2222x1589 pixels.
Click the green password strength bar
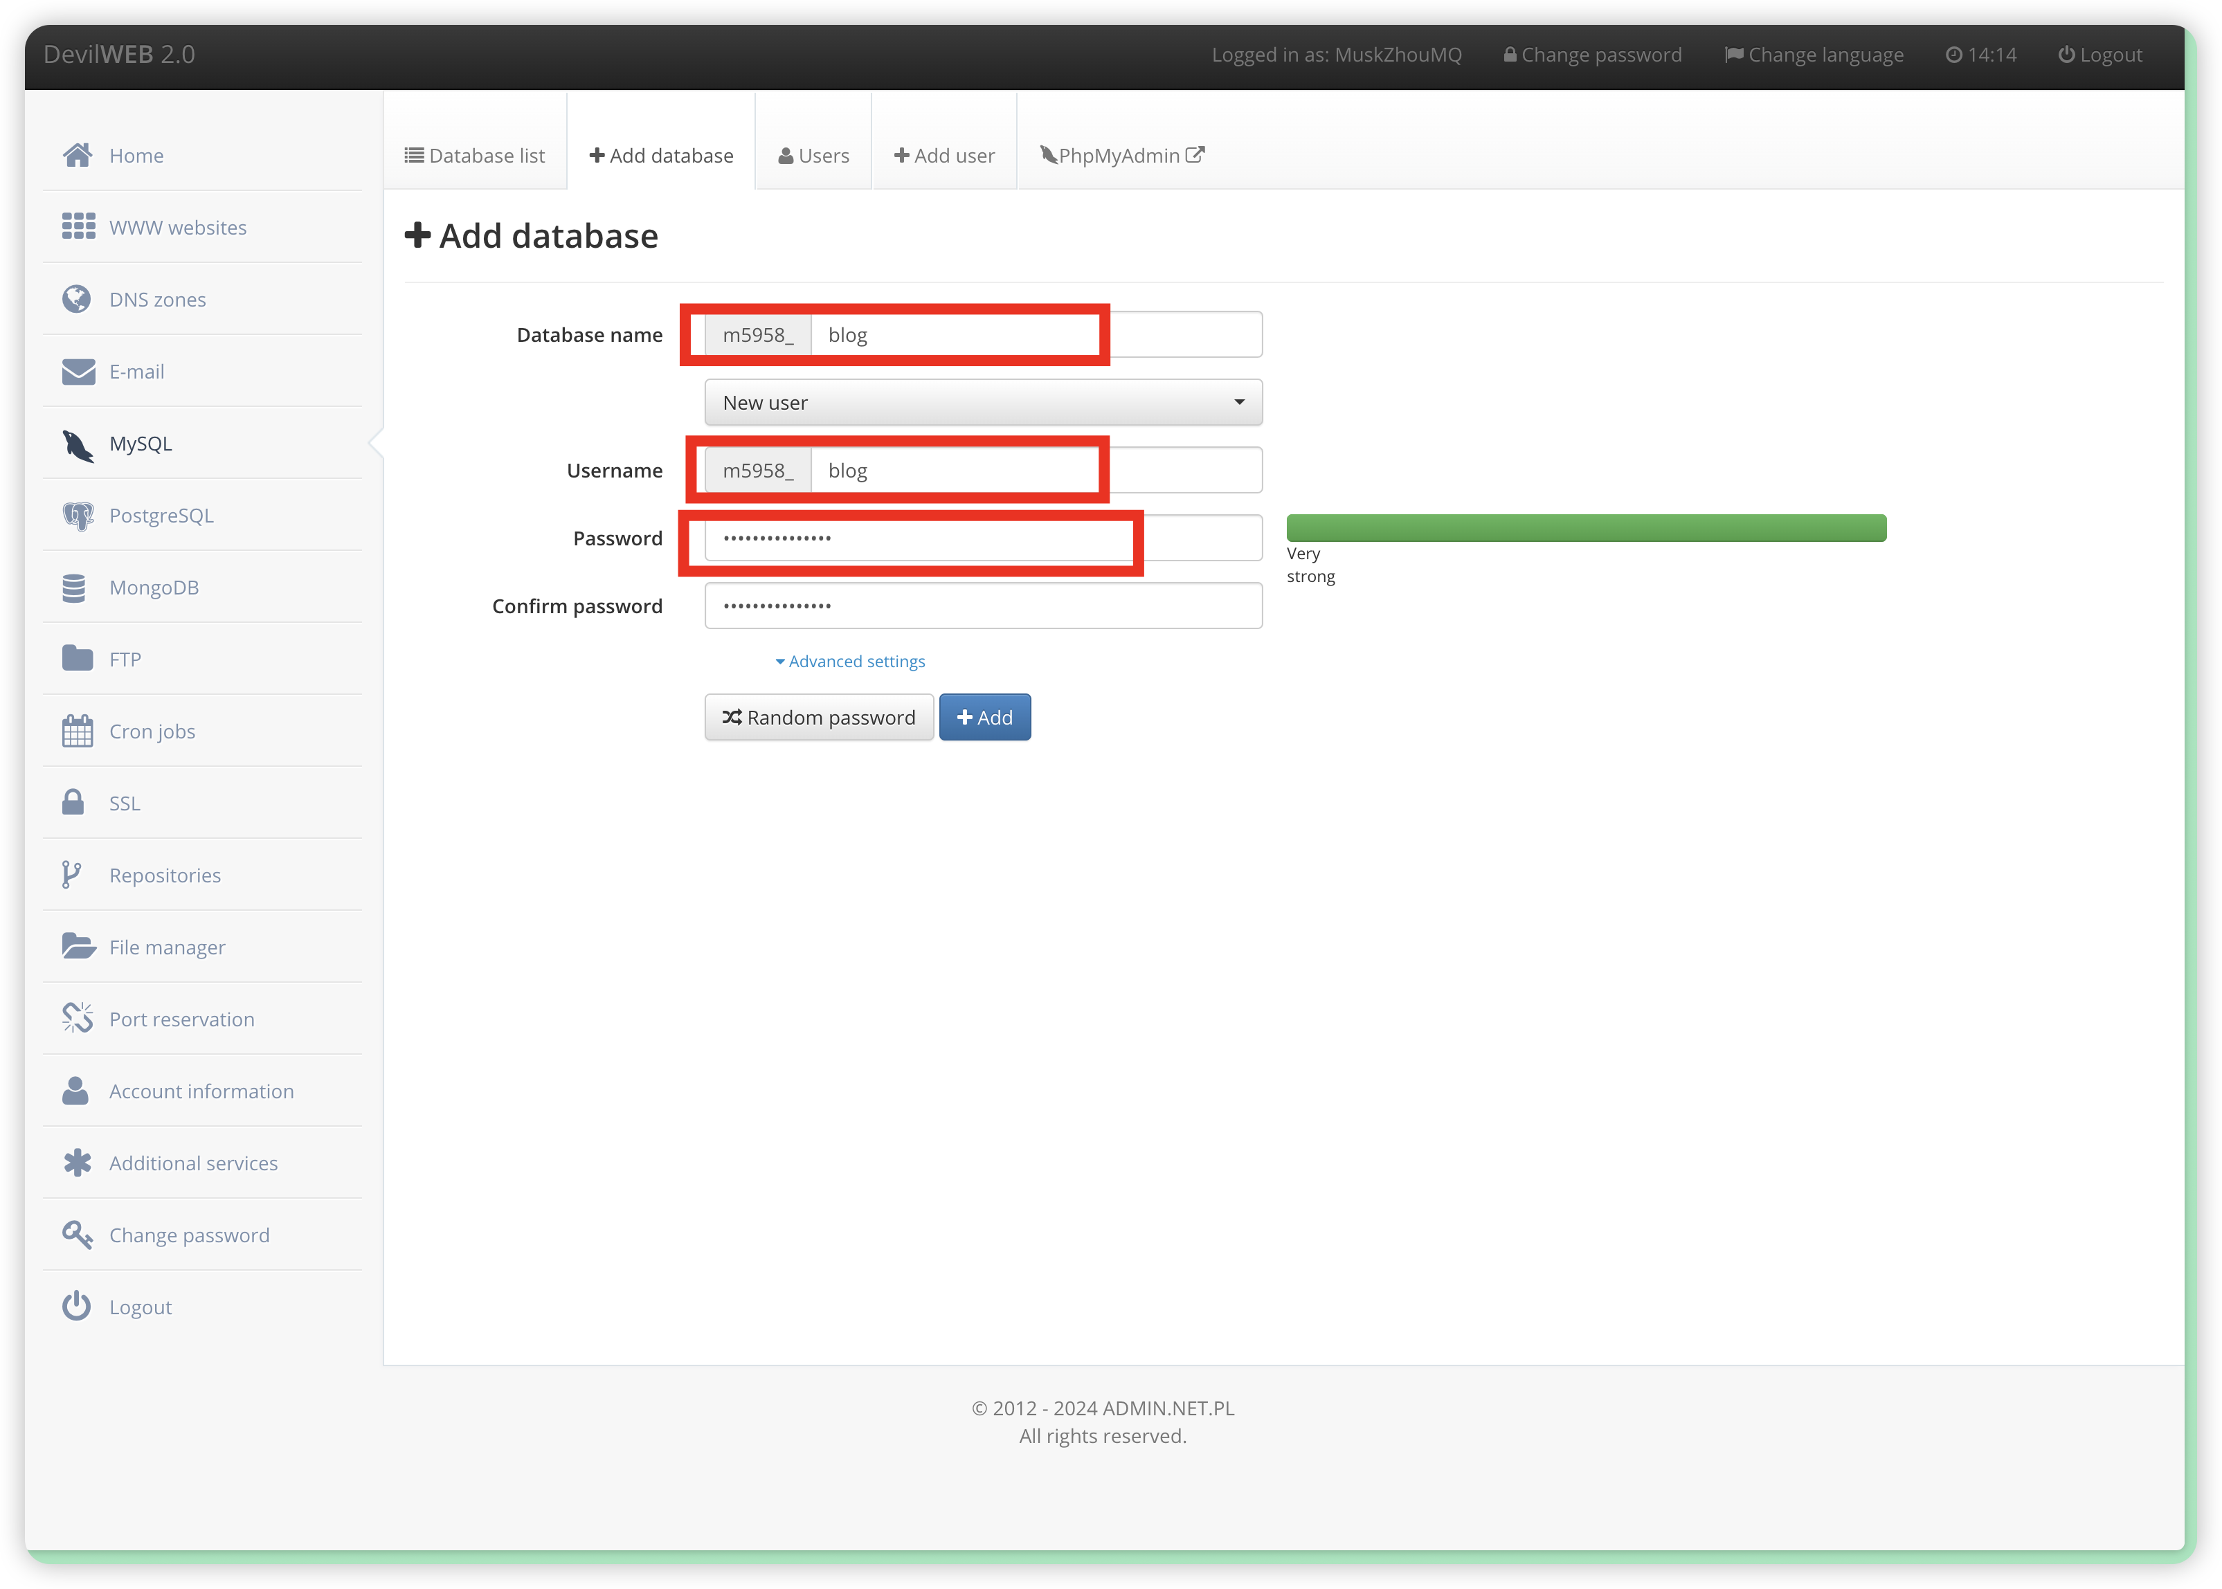pyautogui.click(x=1585, y=528)
